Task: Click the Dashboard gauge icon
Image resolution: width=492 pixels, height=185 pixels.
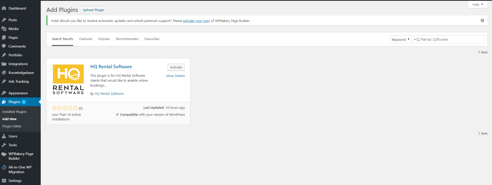Action: [4, 8]
